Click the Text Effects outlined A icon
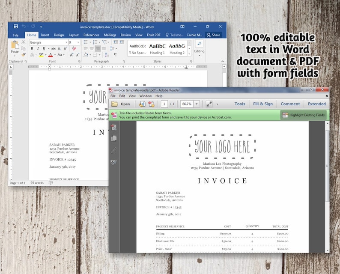This screenshot has height=274, width=340. pos(32,55)
